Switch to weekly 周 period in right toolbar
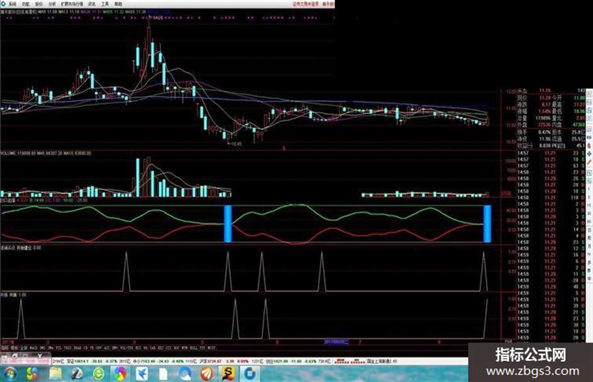 click(589, 238)
